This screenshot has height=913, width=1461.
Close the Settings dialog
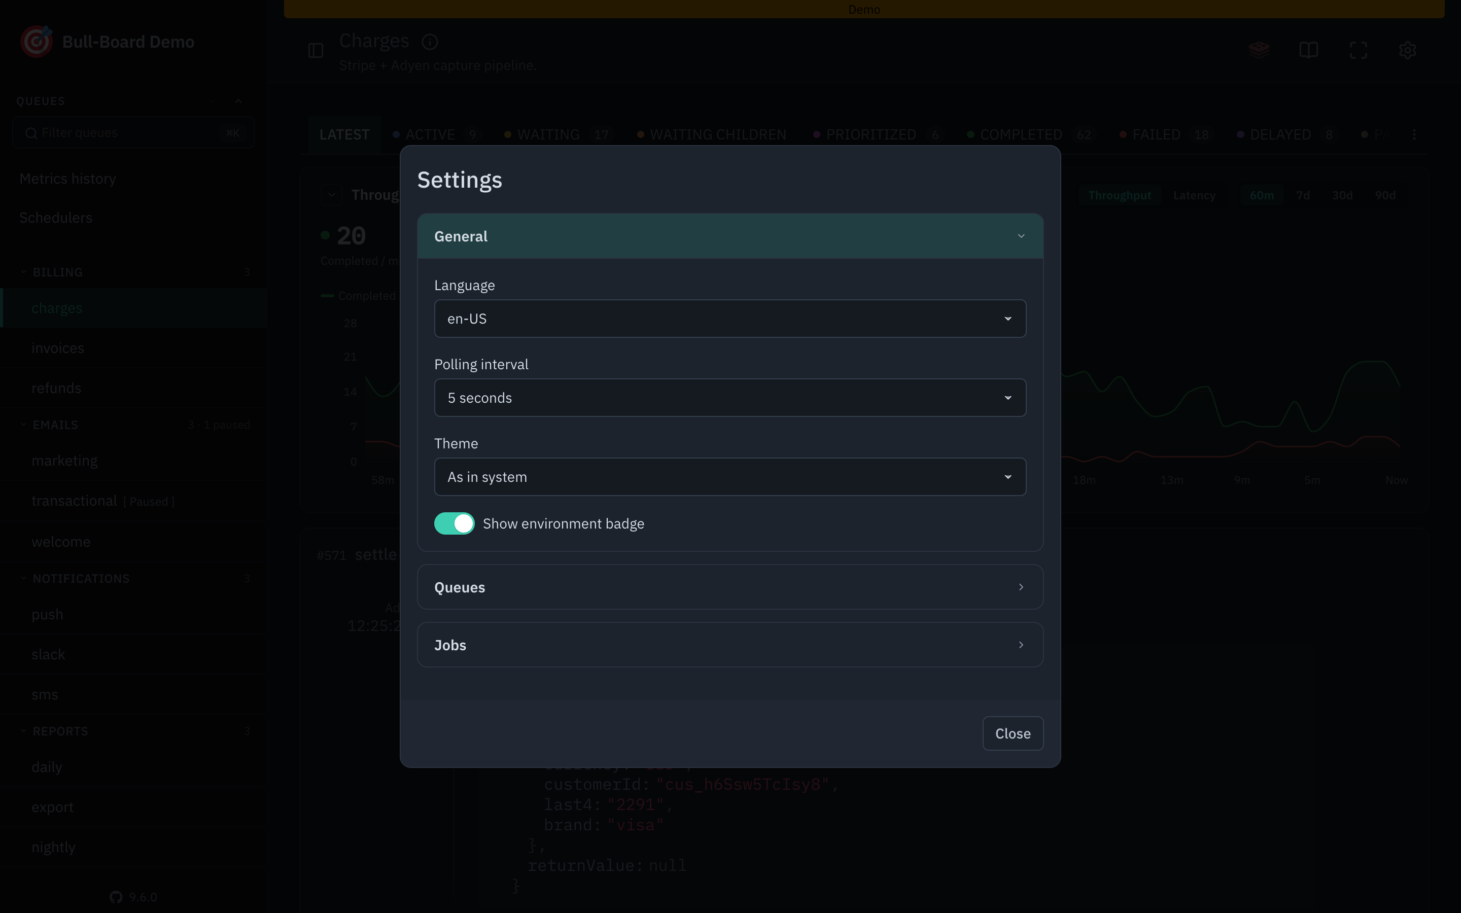[x=1013, y=733]
